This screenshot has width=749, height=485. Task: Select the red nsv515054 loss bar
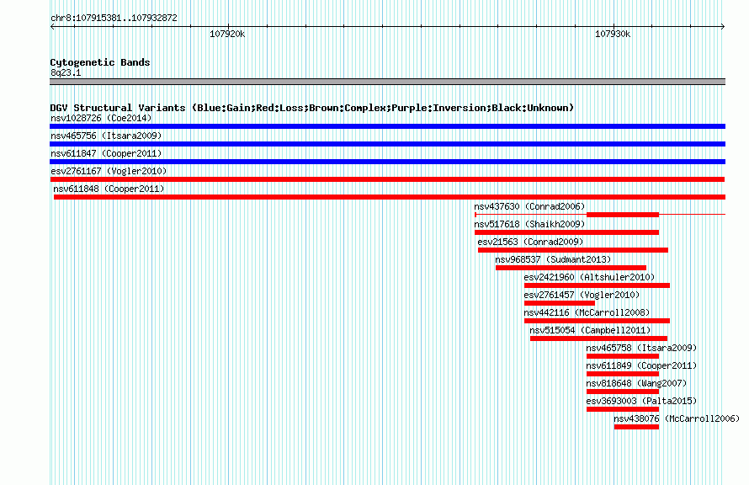tap(599, 338)
